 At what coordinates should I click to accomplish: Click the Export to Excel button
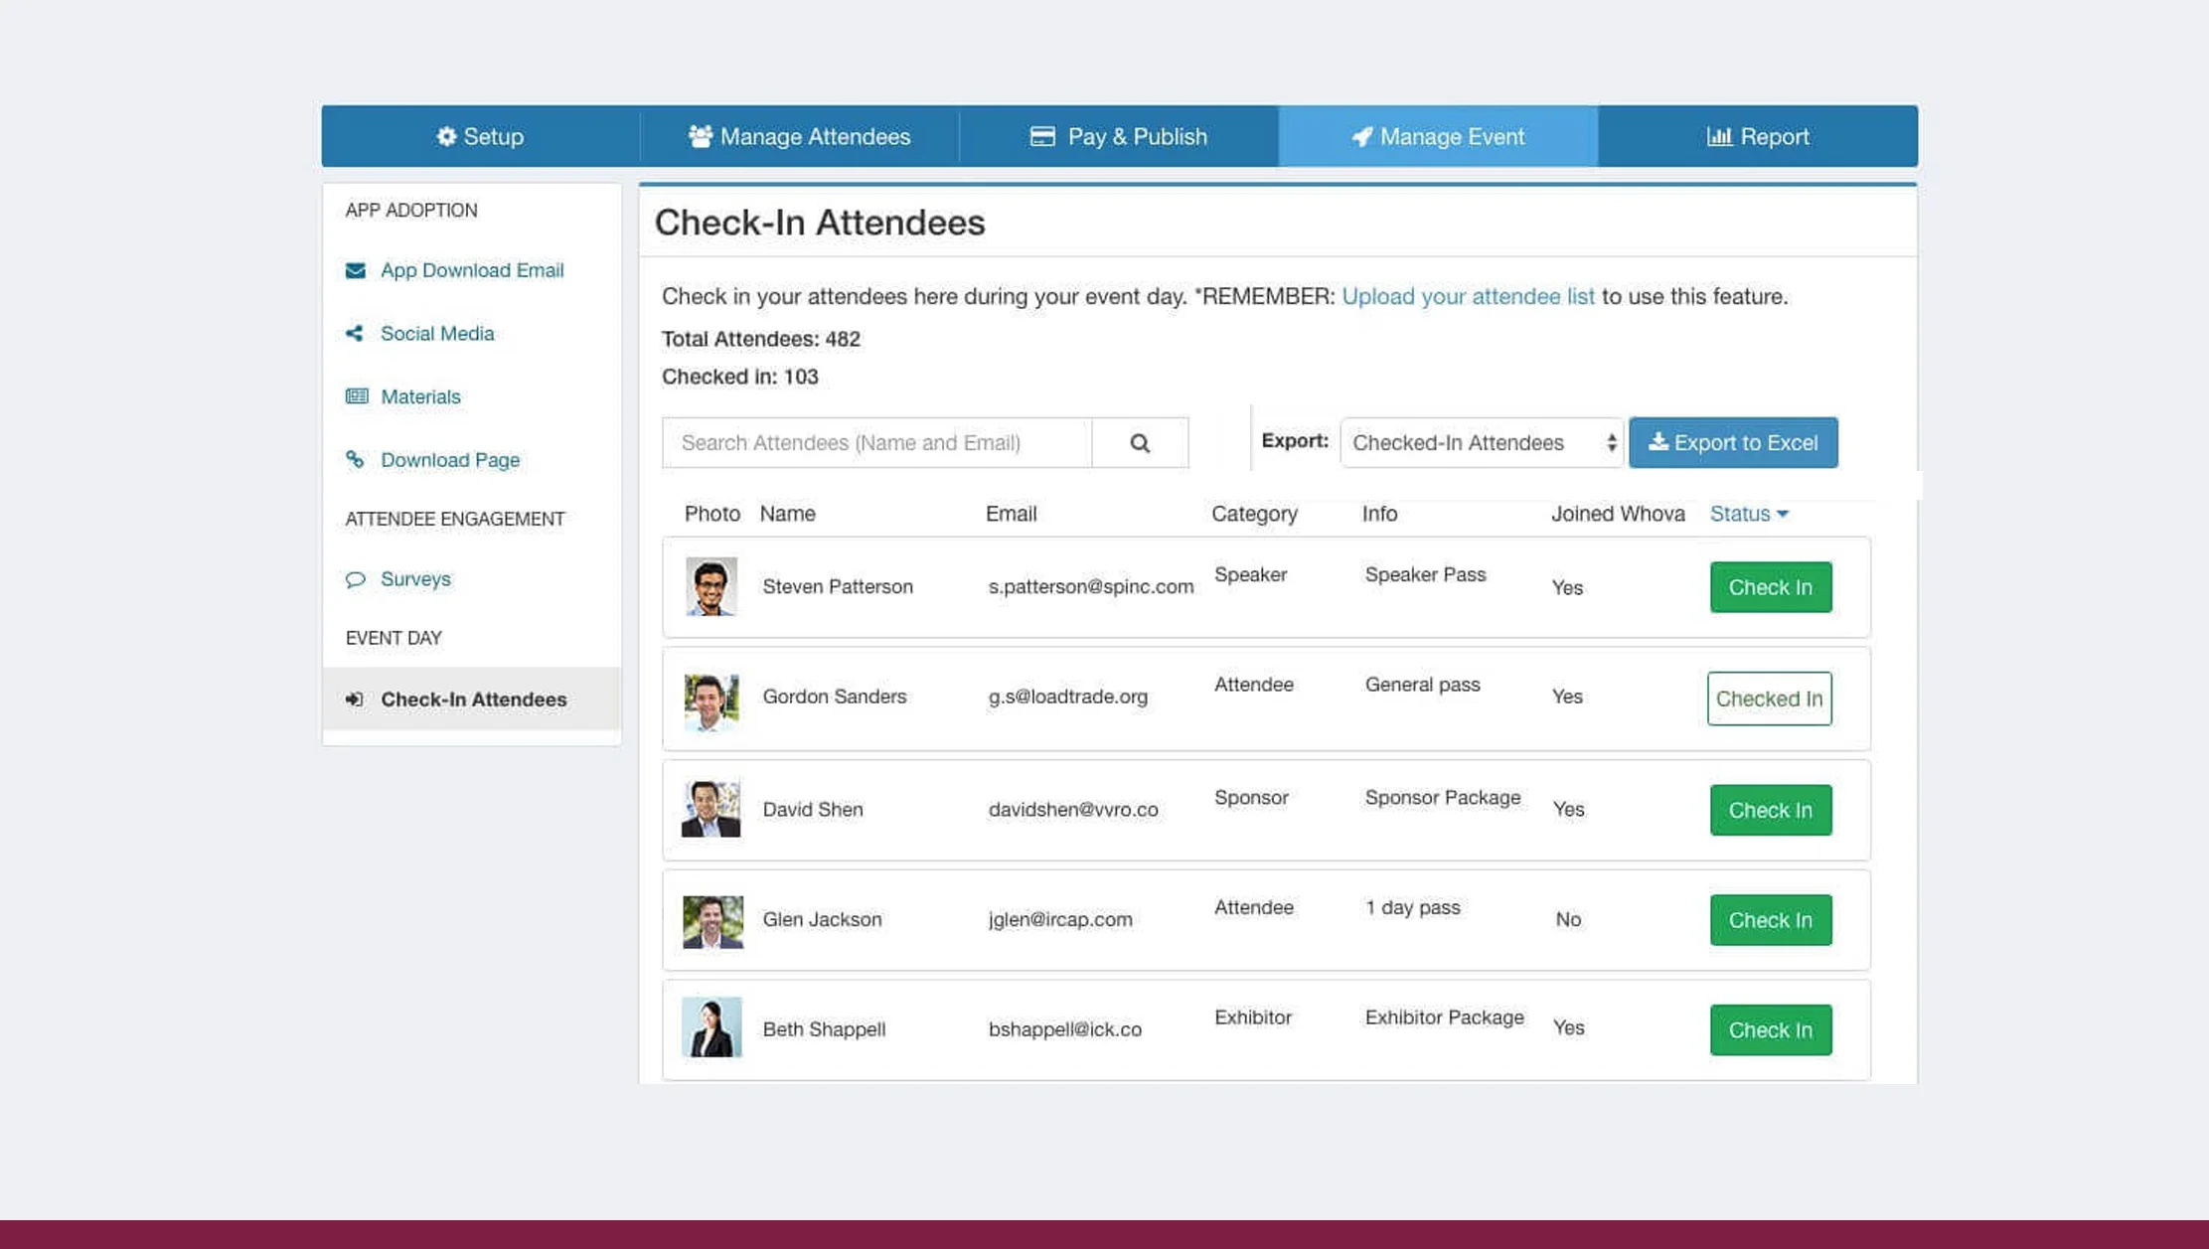coord(1733,442)
